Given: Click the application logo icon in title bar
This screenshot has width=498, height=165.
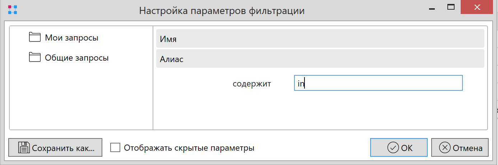Looking at the screenshot, I should point(13,10).
